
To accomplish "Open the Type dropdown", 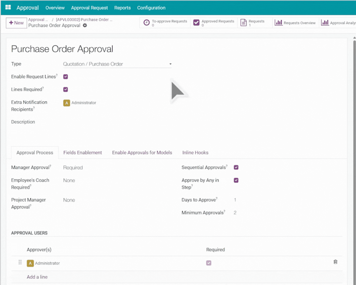I will [x=117, y=64].
